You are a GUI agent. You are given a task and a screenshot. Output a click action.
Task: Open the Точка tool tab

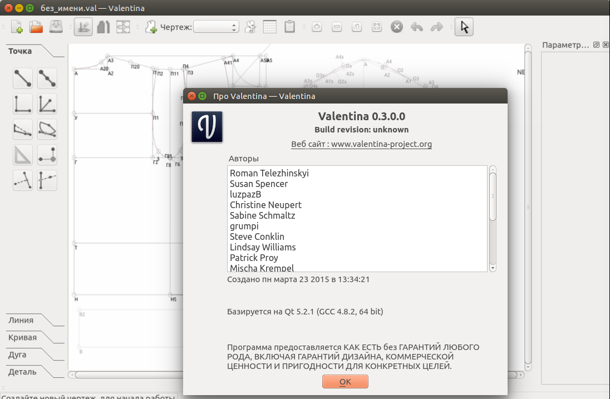click(20, 51)
